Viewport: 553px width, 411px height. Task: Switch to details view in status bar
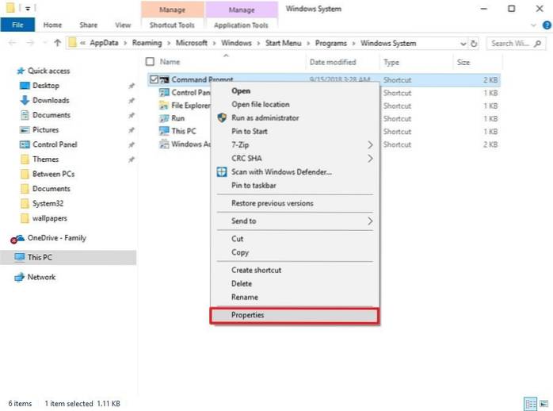529,403
